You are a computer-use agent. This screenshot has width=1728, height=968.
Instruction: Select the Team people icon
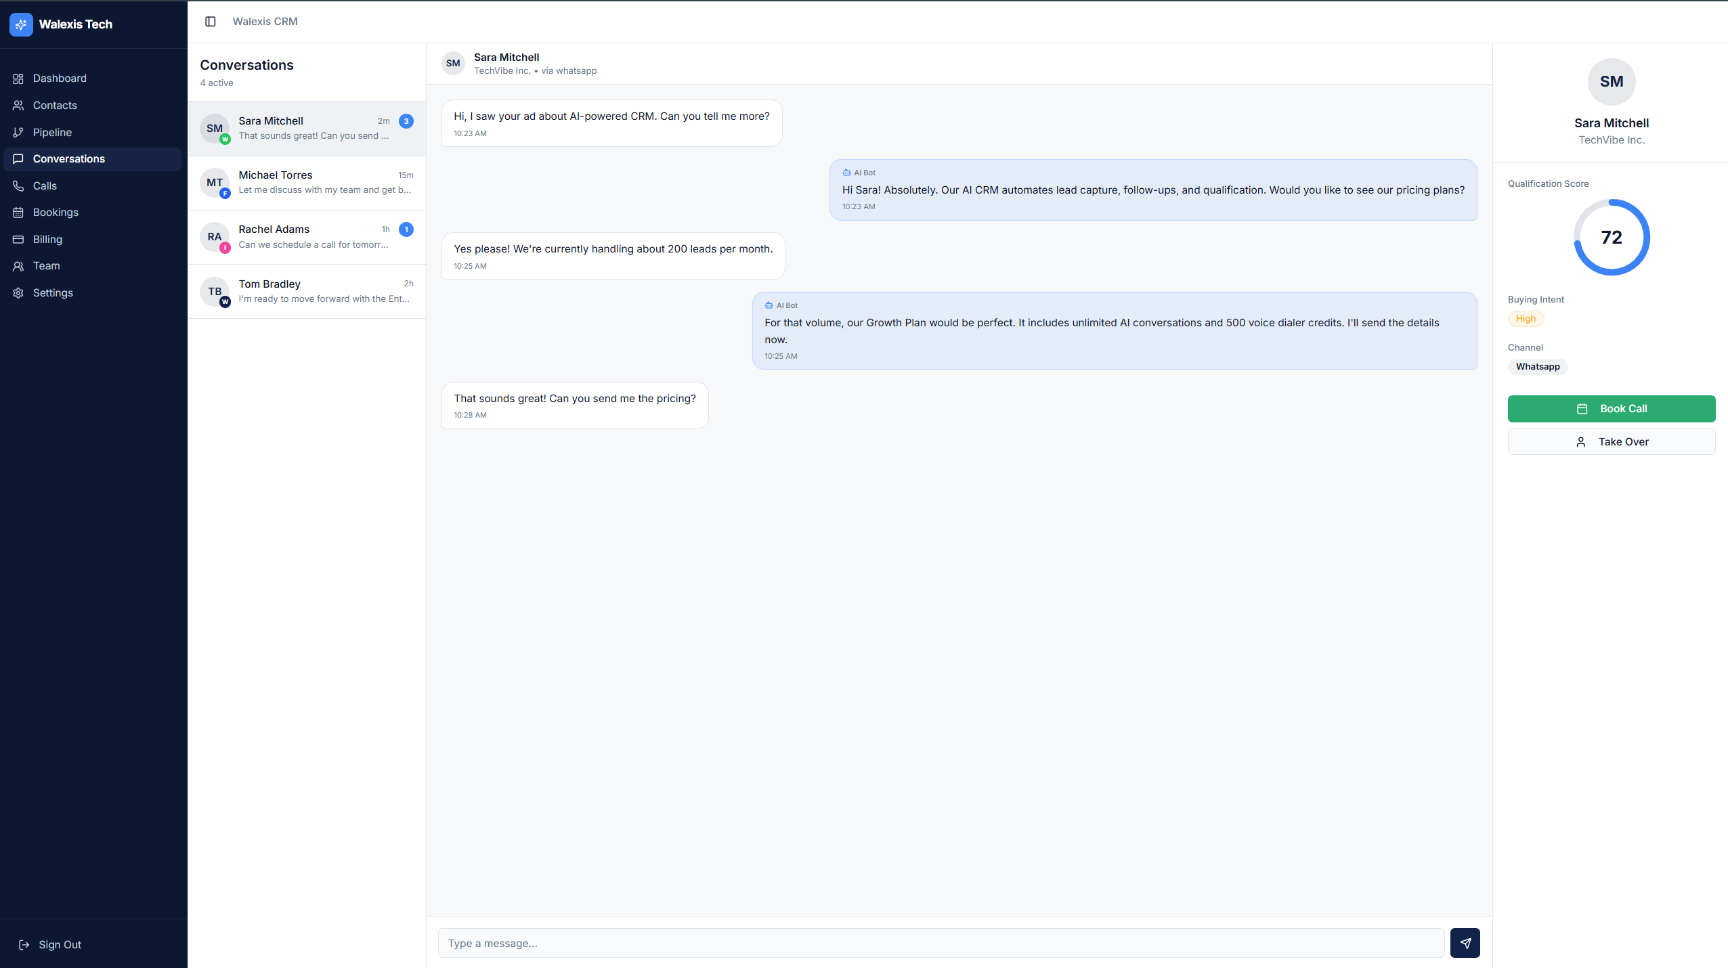18,265
